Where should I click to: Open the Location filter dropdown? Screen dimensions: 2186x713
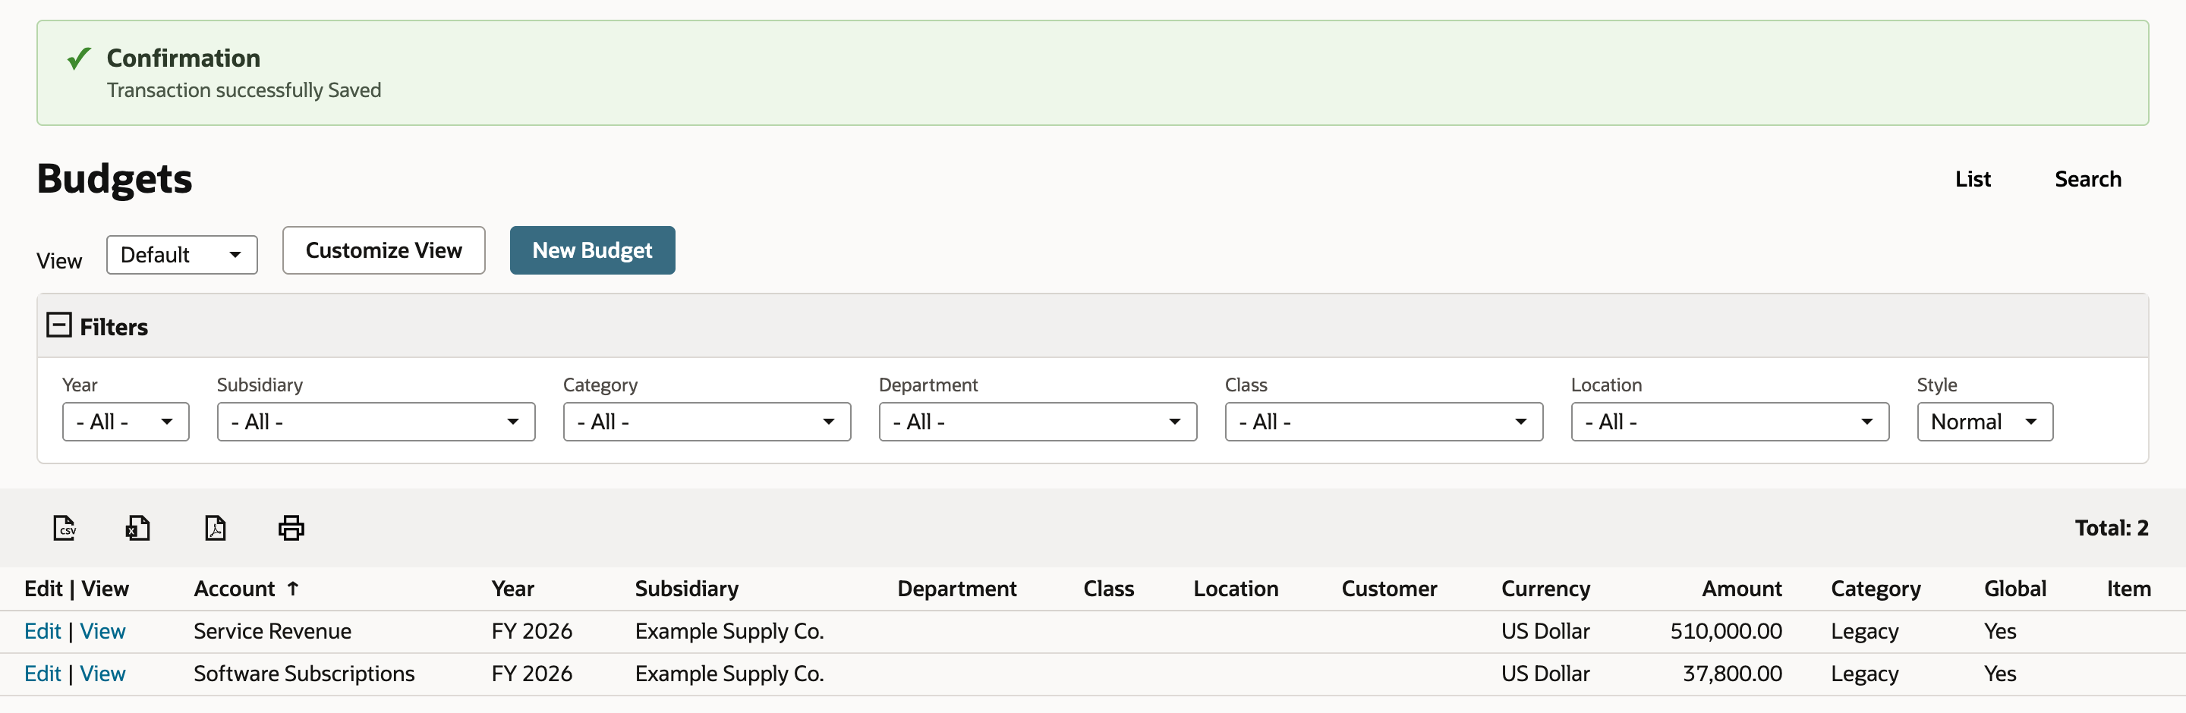click(1731, 422)
